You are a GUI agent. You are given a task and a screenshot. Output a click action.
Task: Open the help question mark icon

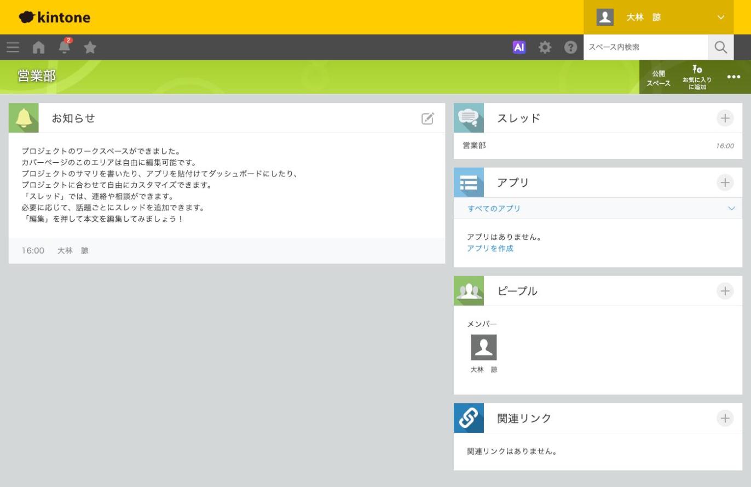click(x=570, y=48)
